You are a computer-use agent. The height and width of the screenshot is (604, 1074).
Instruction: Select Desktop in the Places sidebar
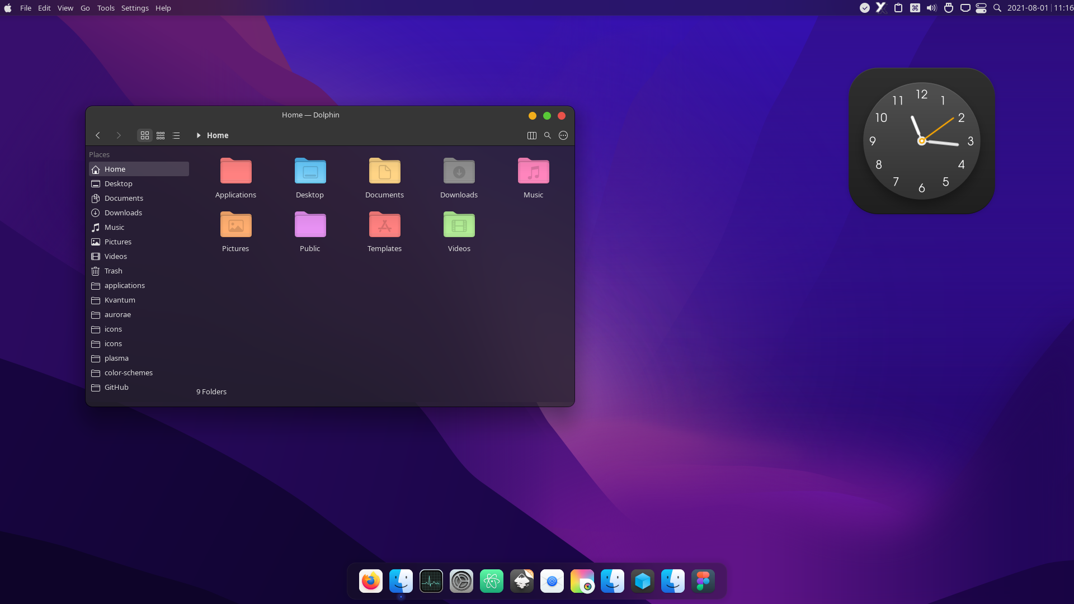(x=139, y=183)
